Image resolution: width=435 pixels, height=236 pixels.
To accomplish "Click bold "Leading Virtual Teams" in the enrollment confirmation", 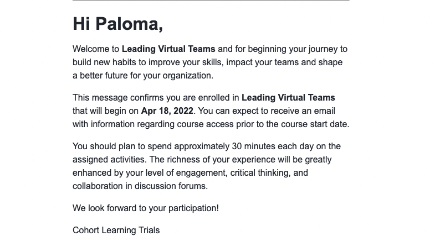I will pos(288,98).
